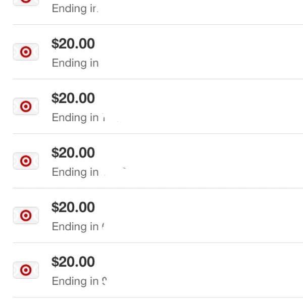Click the Target card icon of the first $20.00 entry
Viewport: 303px width, 303px height.
coord(26,52)
